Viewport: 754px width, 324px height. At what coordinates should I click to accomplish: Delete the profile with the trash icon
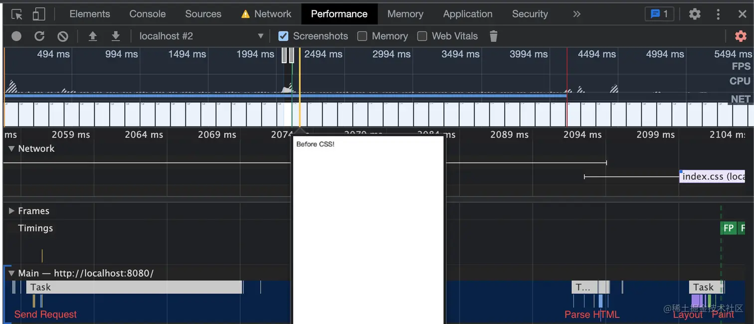click(493, 36)
